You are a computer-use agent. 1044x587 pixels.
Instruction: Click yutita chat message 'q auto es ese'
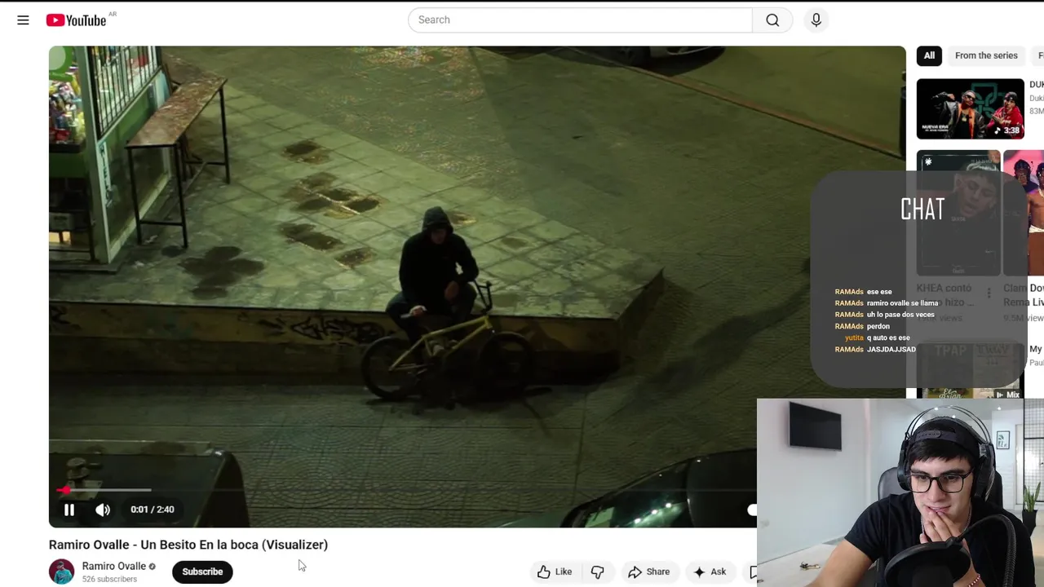(887, 338)
